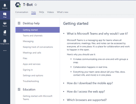The width and height of the screenshot is (136, 104).
Task: Click the Desktop help section icon
Action: [x=19, y=23]
